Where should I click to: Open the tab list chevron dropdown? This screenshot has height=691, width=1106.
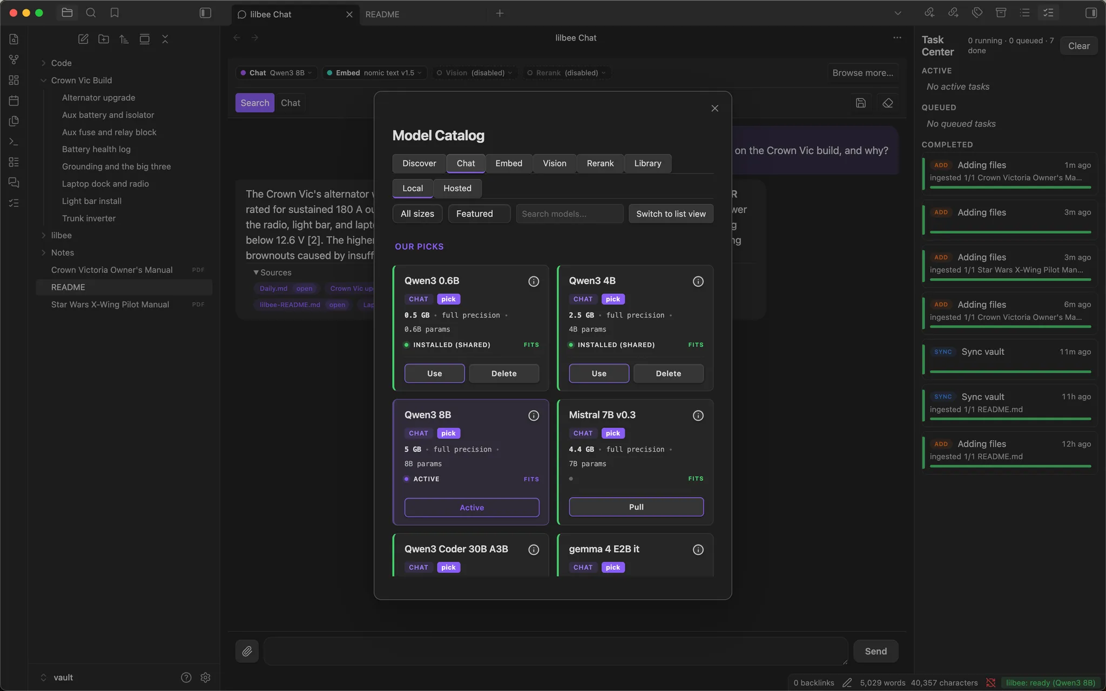coord(898,13)
